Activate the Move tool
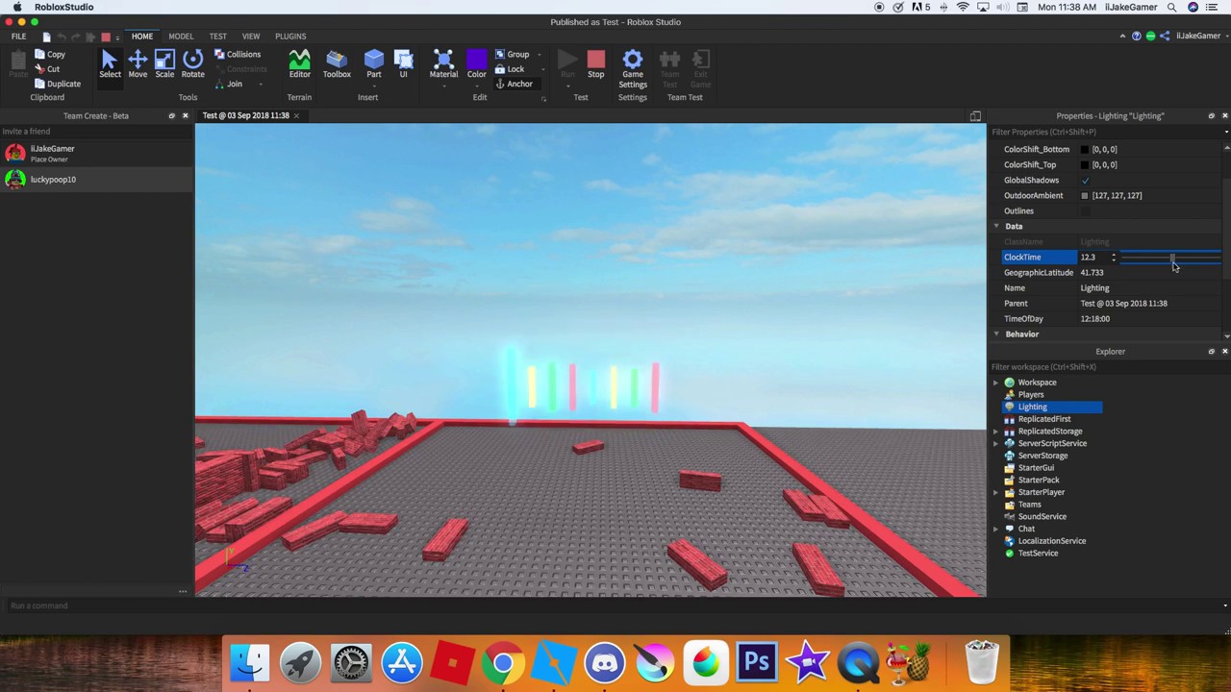The width and height of the screenshot is (1231, 692). 138,63
